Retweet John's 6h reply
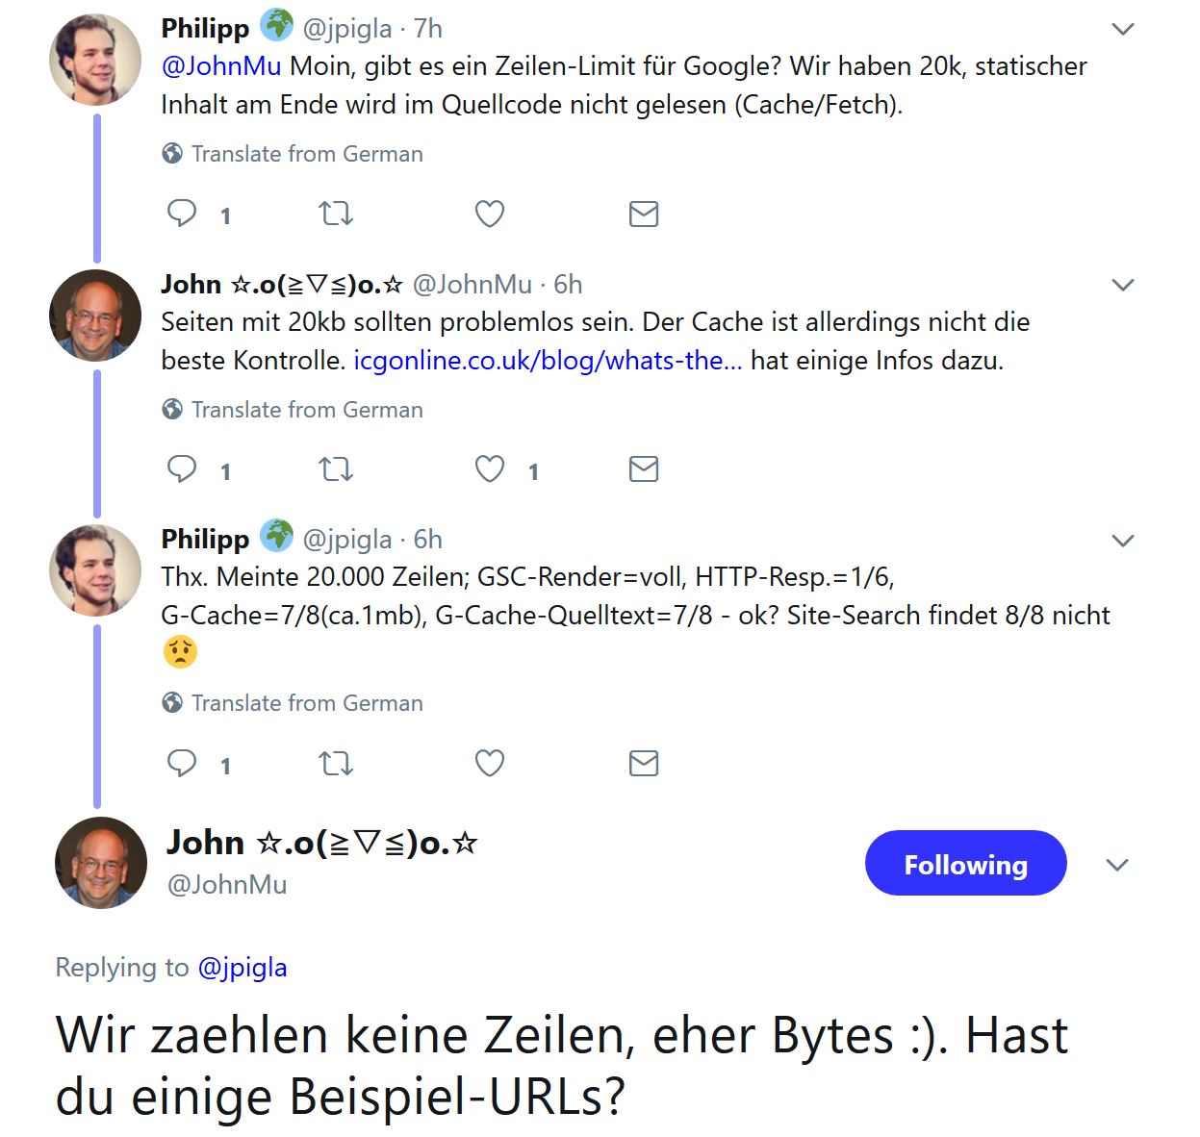This screenshot has width=1200, height=1137. [335, 469]
